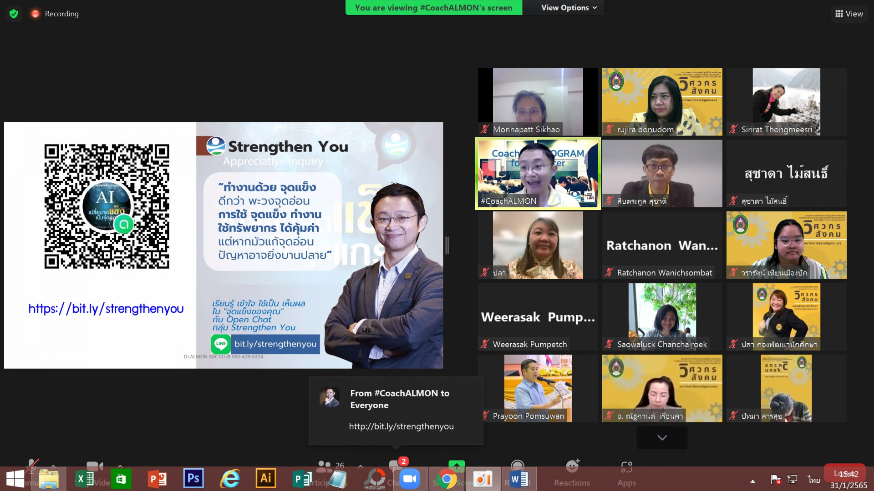The width and height of the screenshot is (874, 491).
Task: Select ปัทมา สารสุข video tile
Action: click(786, 388)
